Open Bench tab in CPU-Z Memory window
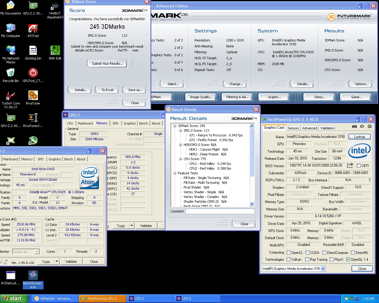 (144, 123)
